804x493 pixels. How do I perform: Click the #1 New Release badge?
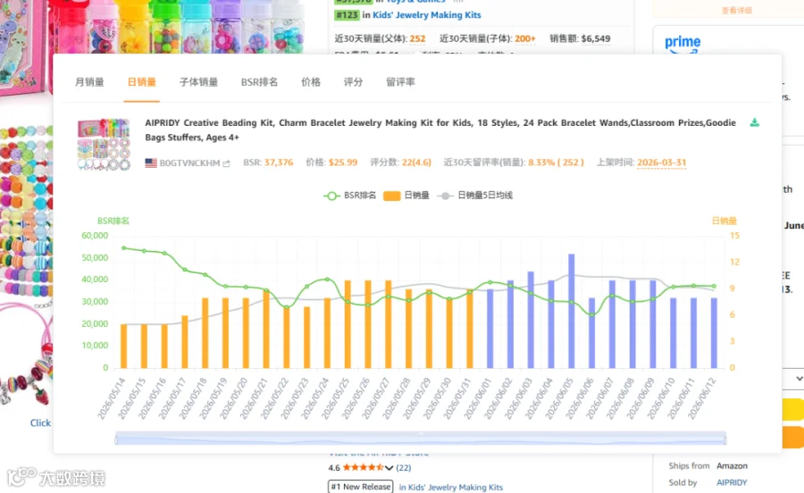361,487
